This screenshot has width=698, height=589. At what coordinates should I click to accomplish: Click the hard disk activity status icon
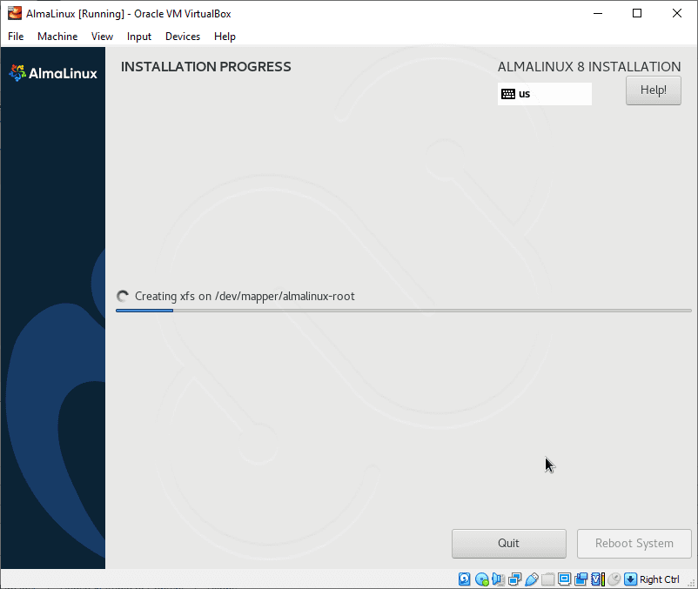tap(464, 579)
